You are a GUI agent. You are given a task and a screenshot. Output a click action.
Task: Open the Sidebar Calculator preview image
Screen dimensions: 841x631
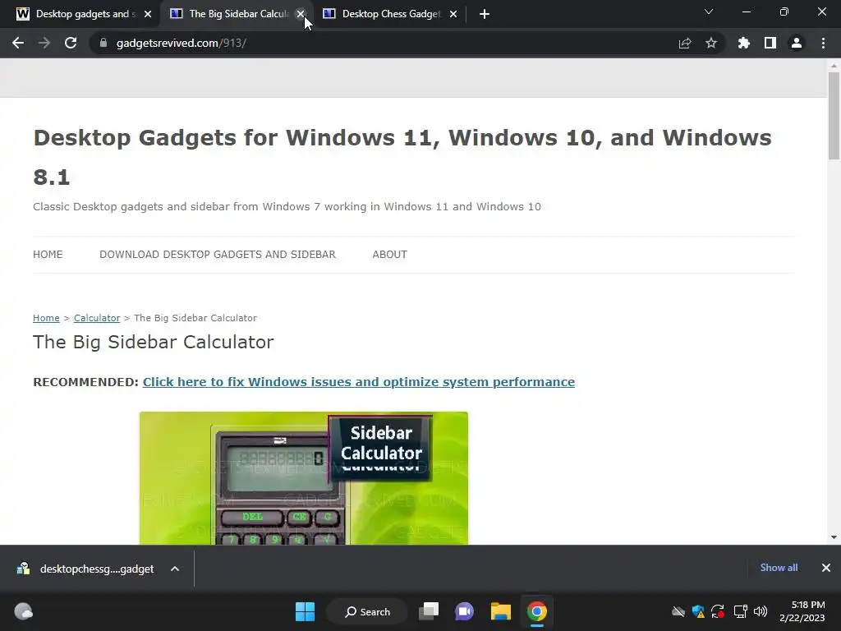click(304, 478)
